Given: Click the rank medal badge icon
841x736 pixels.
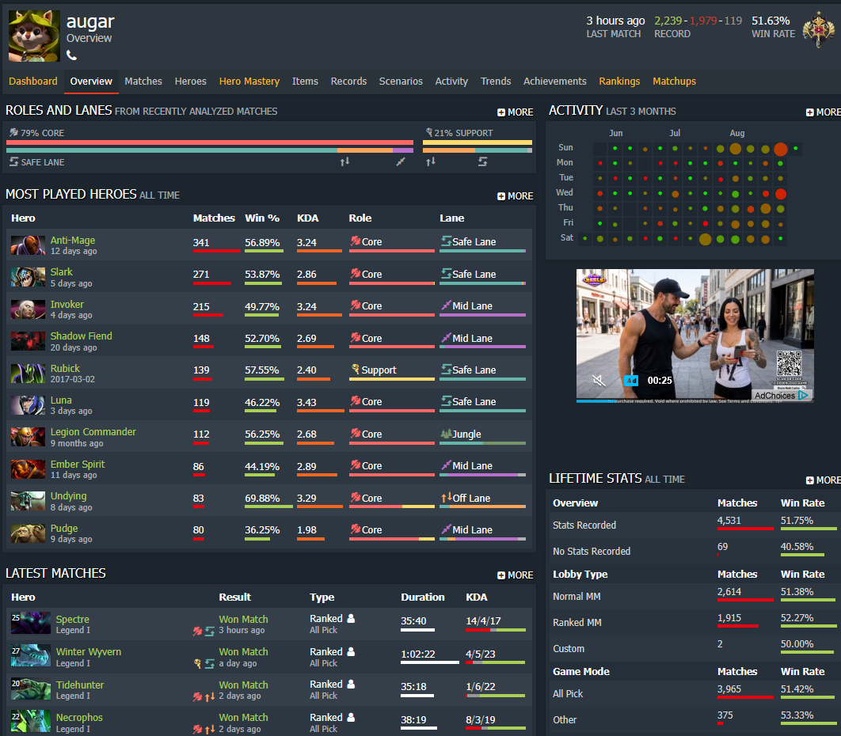Looking at the screenshot, I should [x=818, y=29].
